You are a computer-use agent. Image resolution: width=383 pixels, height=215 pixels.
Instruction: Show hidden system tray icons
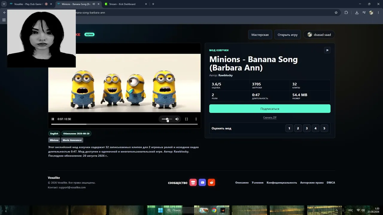click(x=336, y=210)
